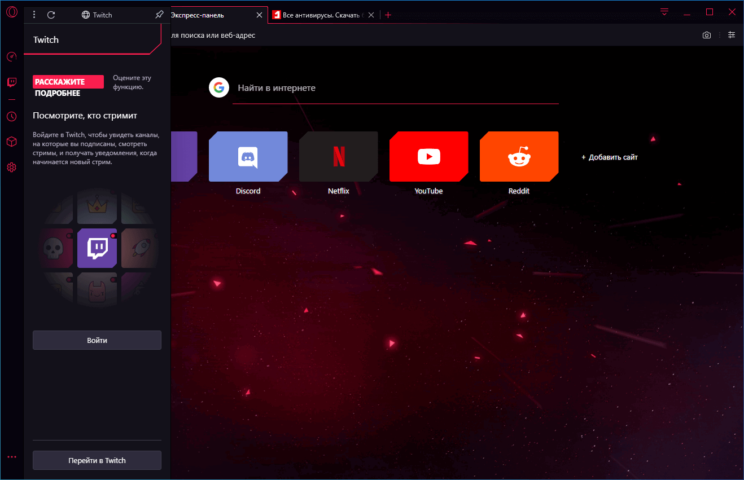
Task: Open sidebar setup via the ellipsis
Action: [12, 457]
